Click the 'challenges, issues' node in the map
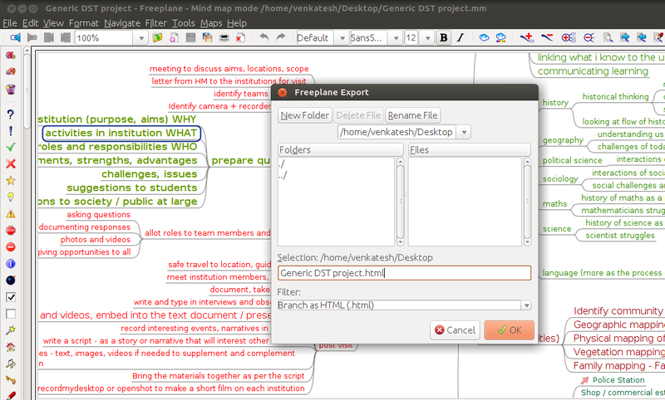 [x=150, y=174]
